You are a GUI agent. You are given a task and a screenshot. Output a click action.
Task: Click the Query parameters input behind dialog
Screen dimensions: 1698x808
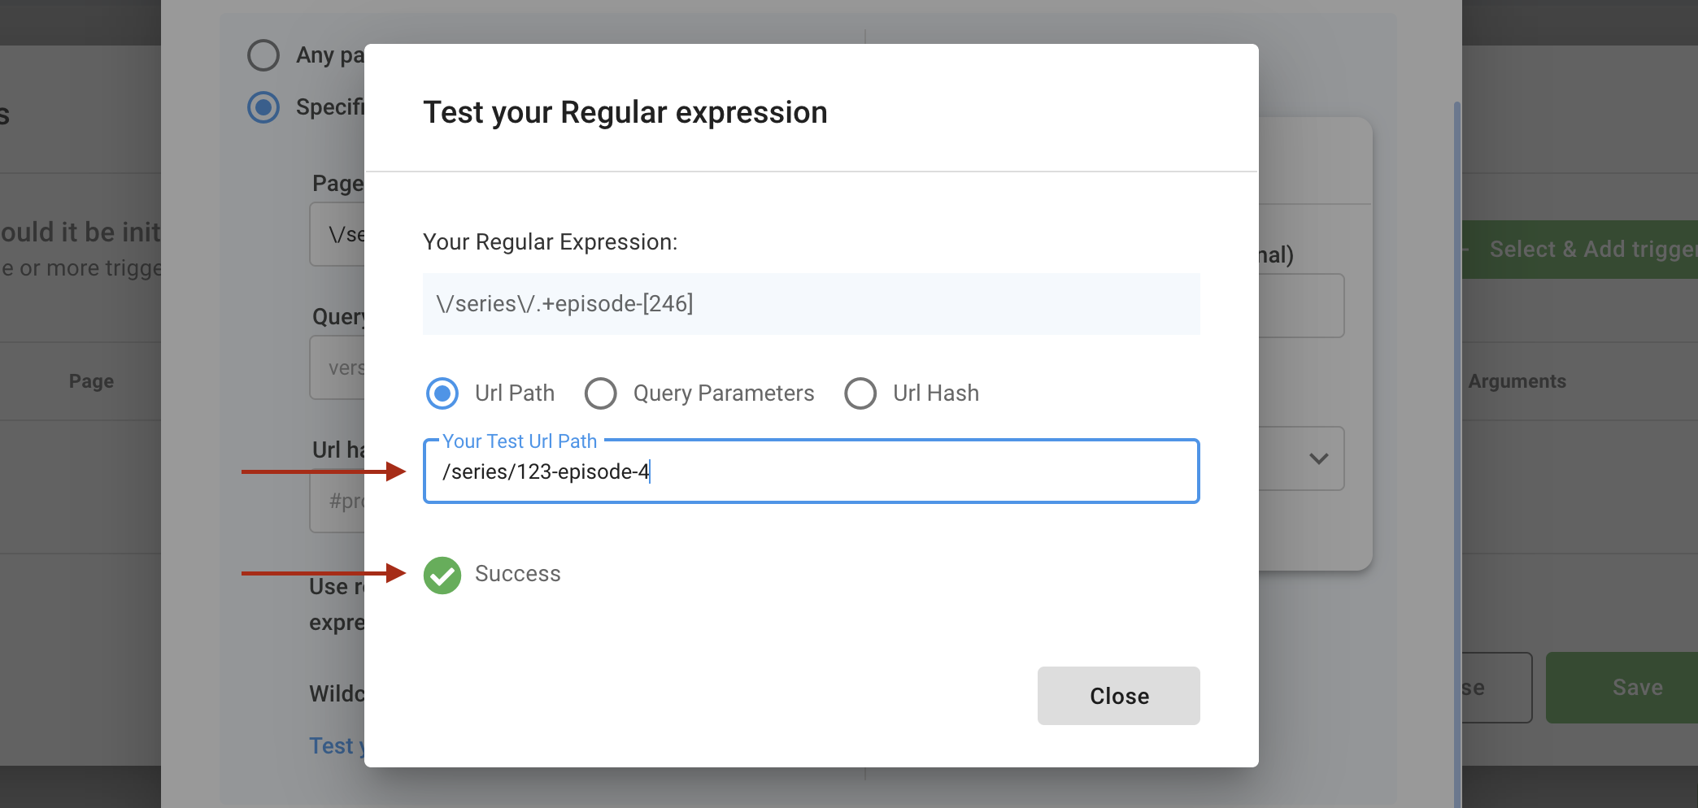click(337, 368)
